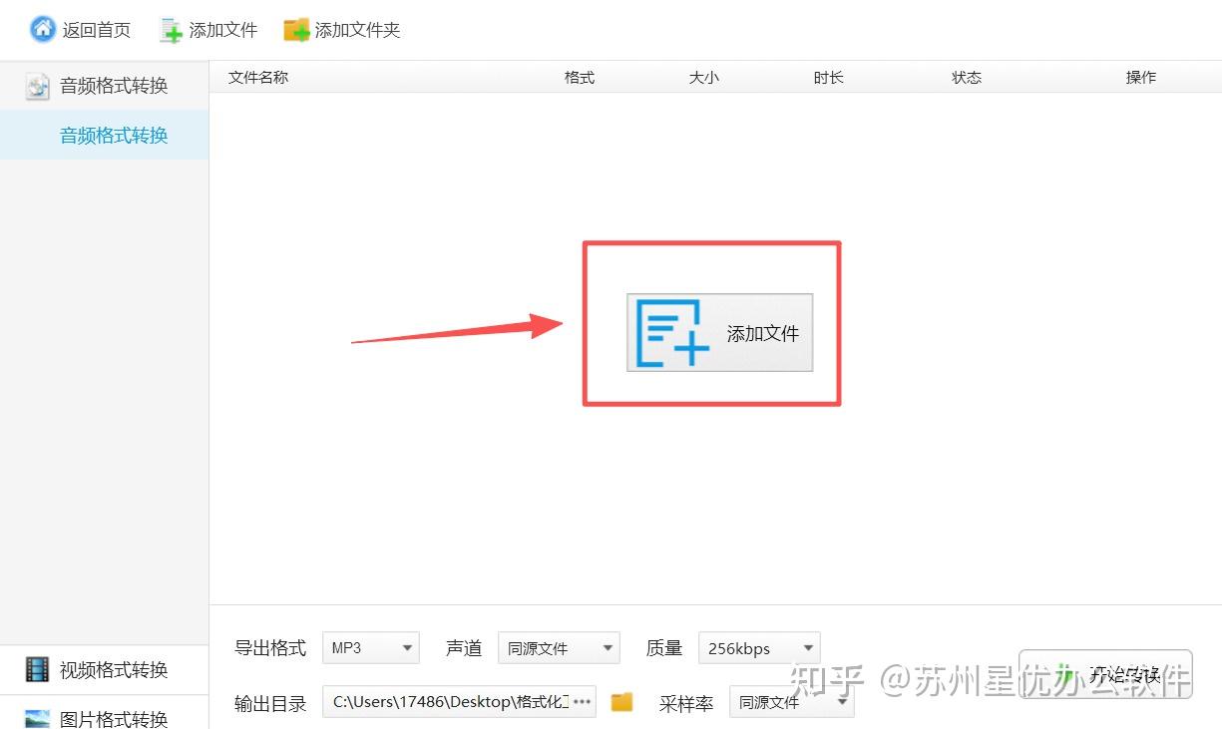Click the 返回首页 home icon
Screen dimensions: 1222x729
(x=42, y=29)
